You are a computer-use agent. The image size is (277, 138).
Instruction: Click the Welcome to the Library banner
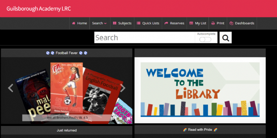pyautogui.click(x=200, y=90)
